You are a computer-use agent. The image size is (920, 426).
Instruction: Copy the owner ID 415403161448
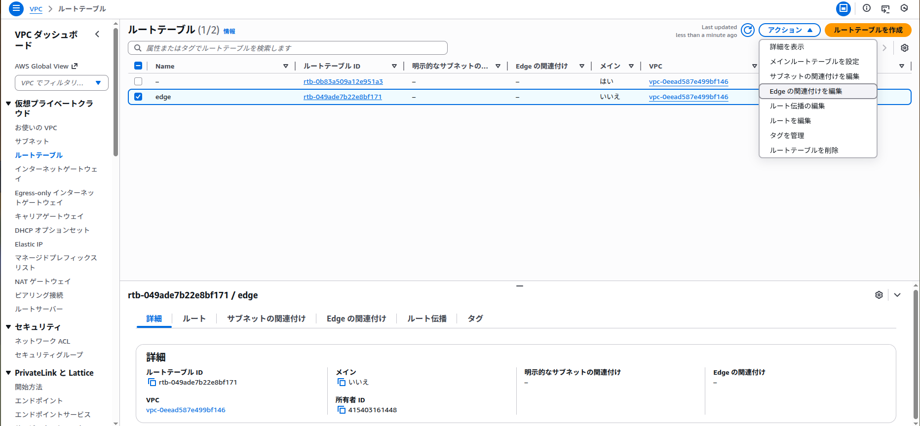[342, 410]
